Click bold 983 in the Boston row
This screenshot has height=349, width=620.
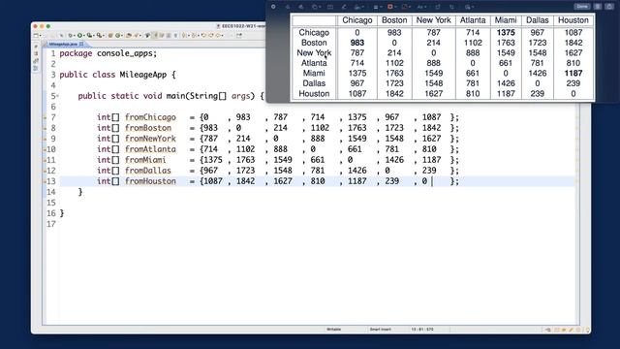357,43
